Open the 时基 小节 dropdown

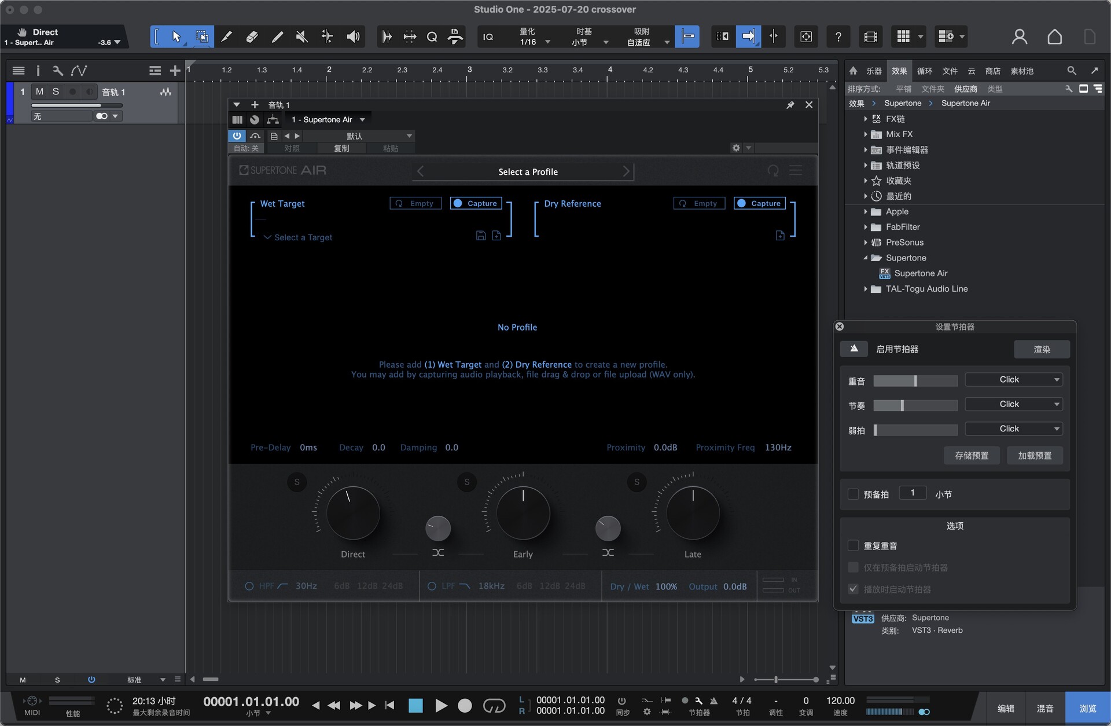point(588,37)
